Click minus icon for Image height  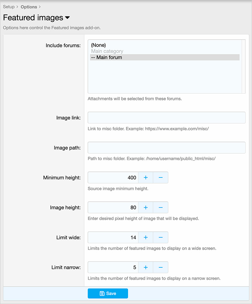[x=161, y=207]
